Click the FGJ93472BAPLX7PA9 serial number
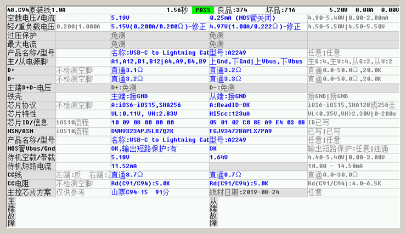Viewport: 406px width, 234px height. 241,132
